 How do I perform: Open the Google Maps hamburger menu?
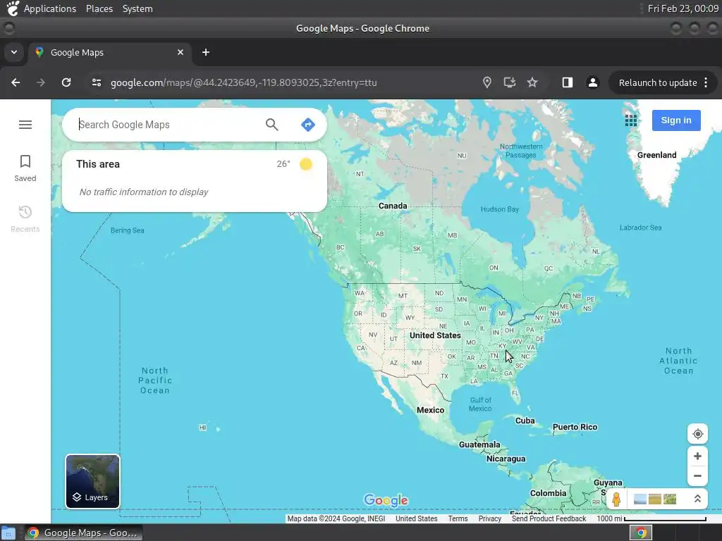point(25,125)
